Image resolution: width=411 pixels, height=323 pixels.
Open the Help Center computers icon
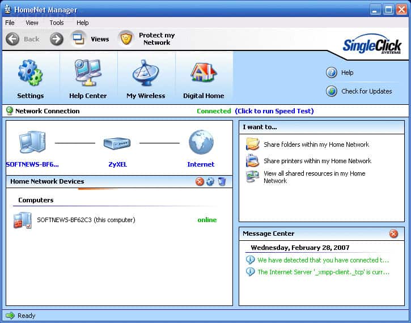tap(88, 73)
